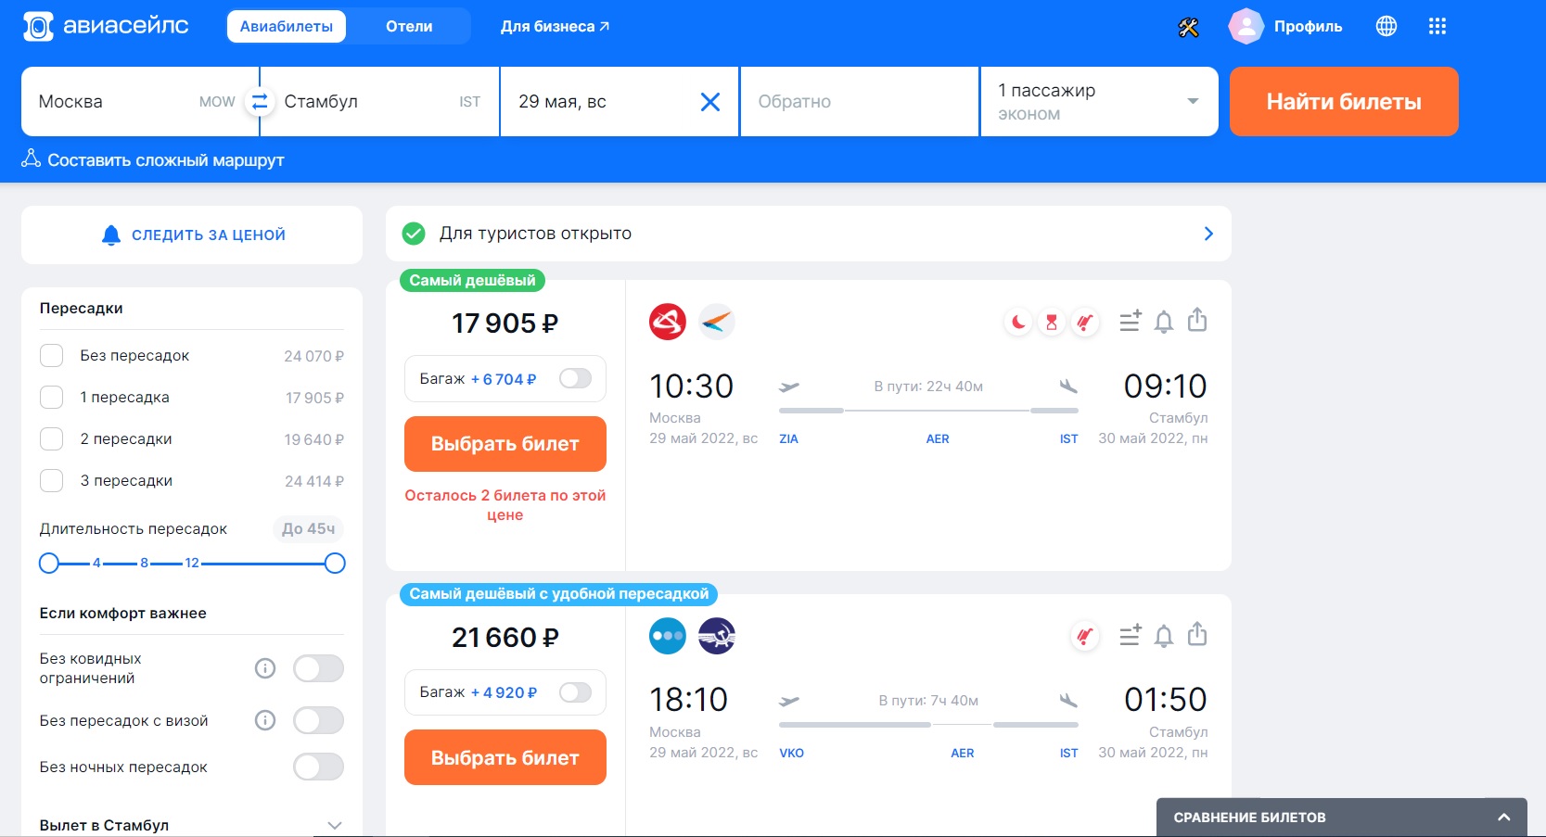
Task: Check the Без пересадок filter
Action: [52, 356]
